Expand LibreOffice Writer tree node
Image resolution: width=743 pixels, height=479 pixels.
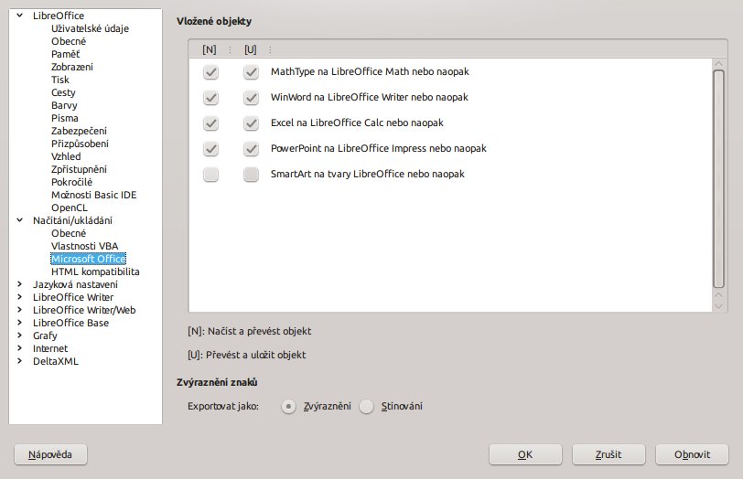coord(19,297)
